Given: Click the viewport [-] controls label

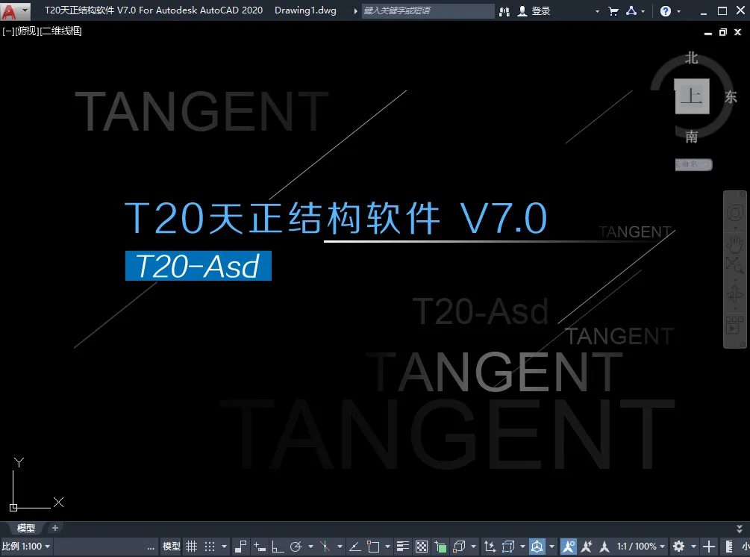Looking at the screenshot, I should 8,31.
